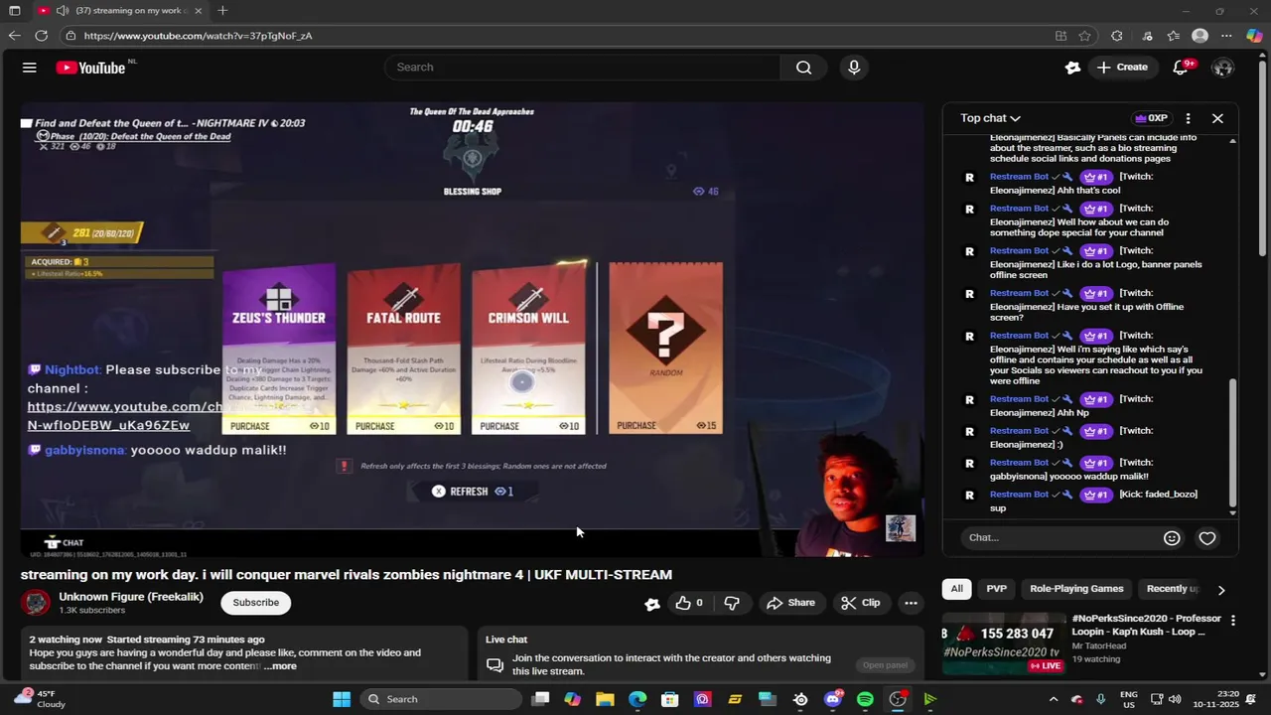
Task: Mute the browser tab audio icon
Action: pyautogui.click(x=63, y=11)
